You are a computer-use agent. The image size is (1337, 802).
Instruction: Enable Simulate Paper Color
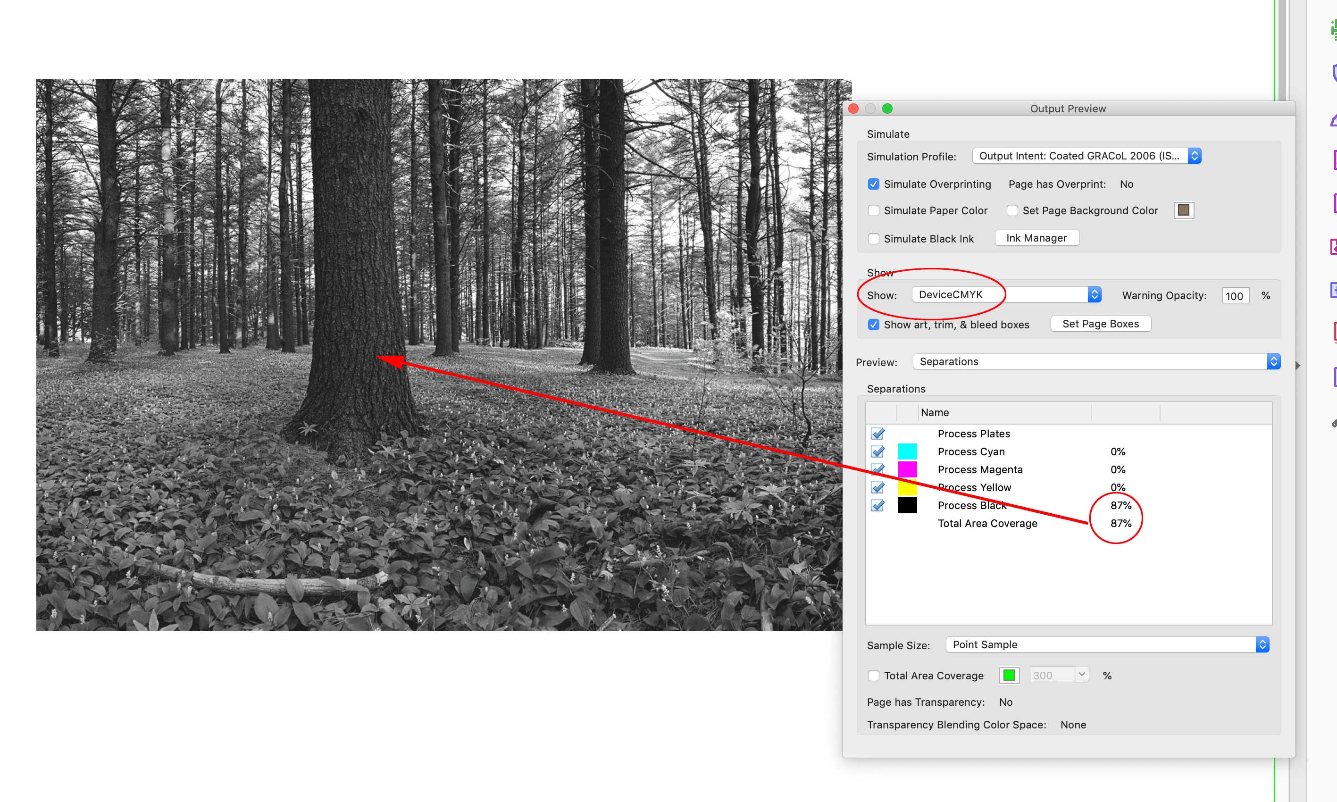[x=873, y=211]
